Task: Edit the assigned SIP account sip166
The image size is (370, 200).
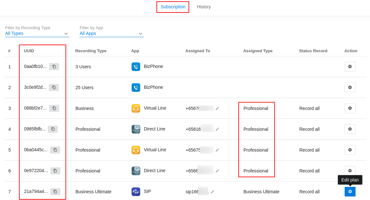Action: [213, 192]
